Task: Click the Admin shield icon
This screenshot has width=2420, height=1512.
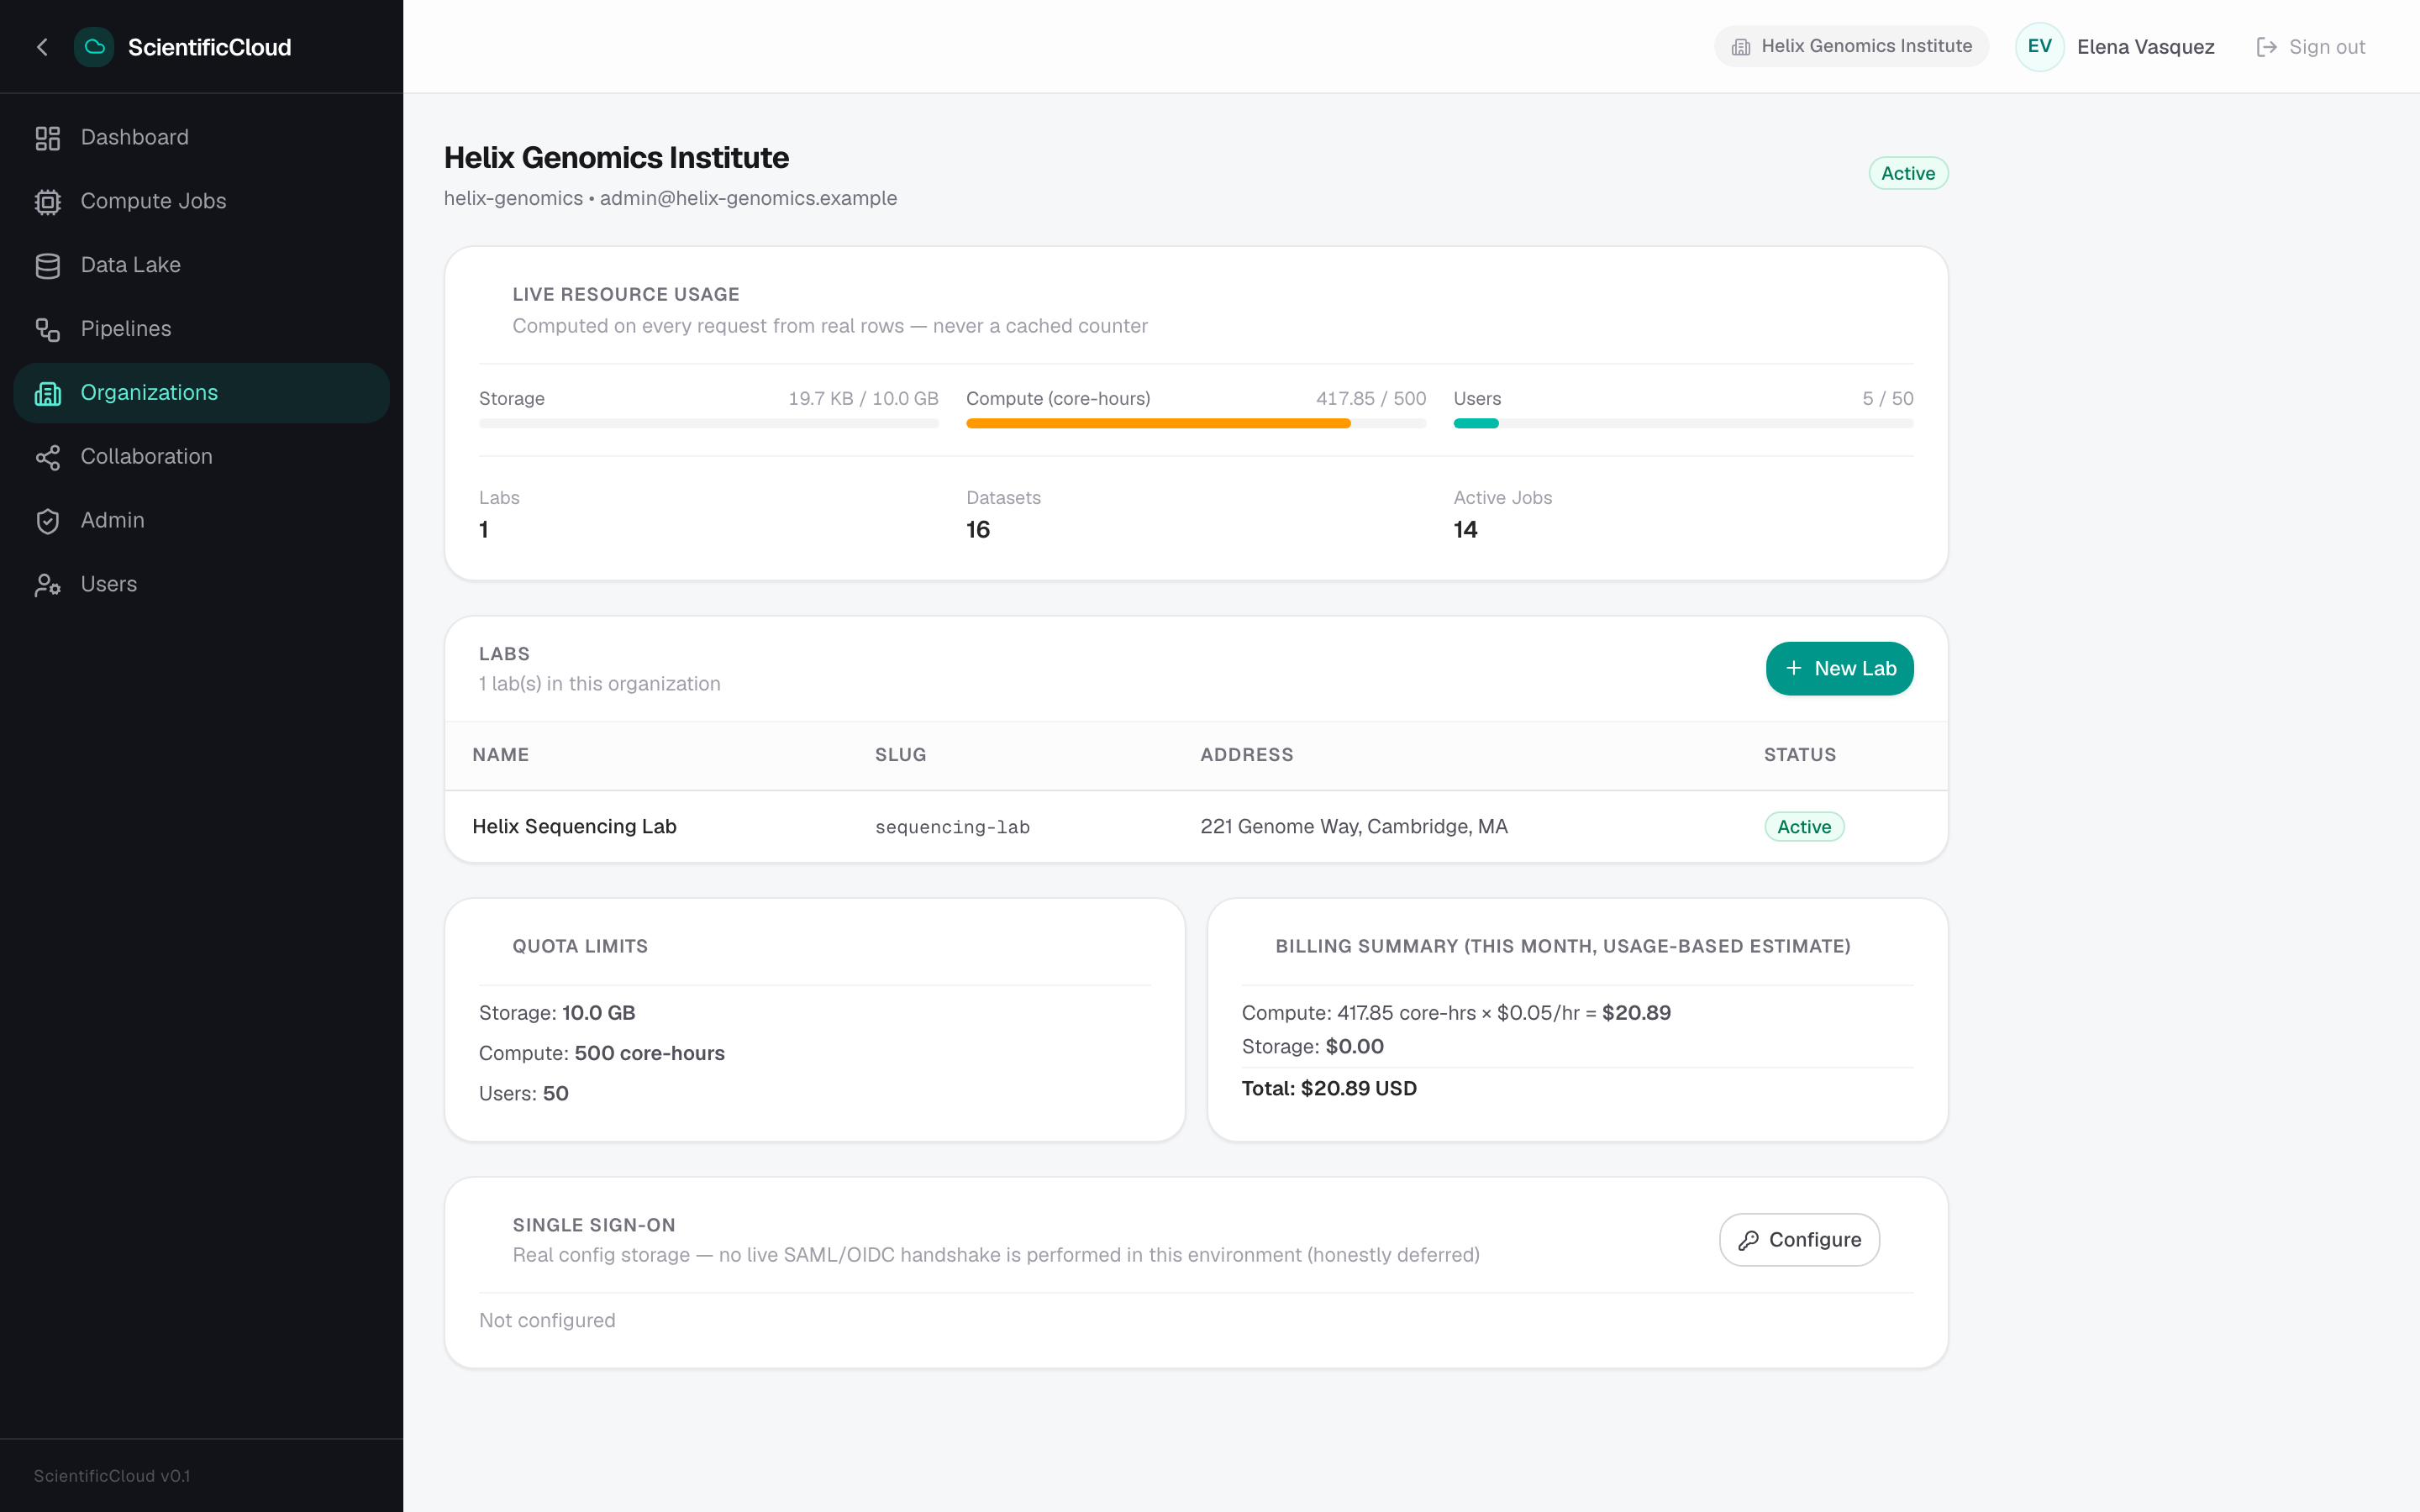Action: point(48,521)
